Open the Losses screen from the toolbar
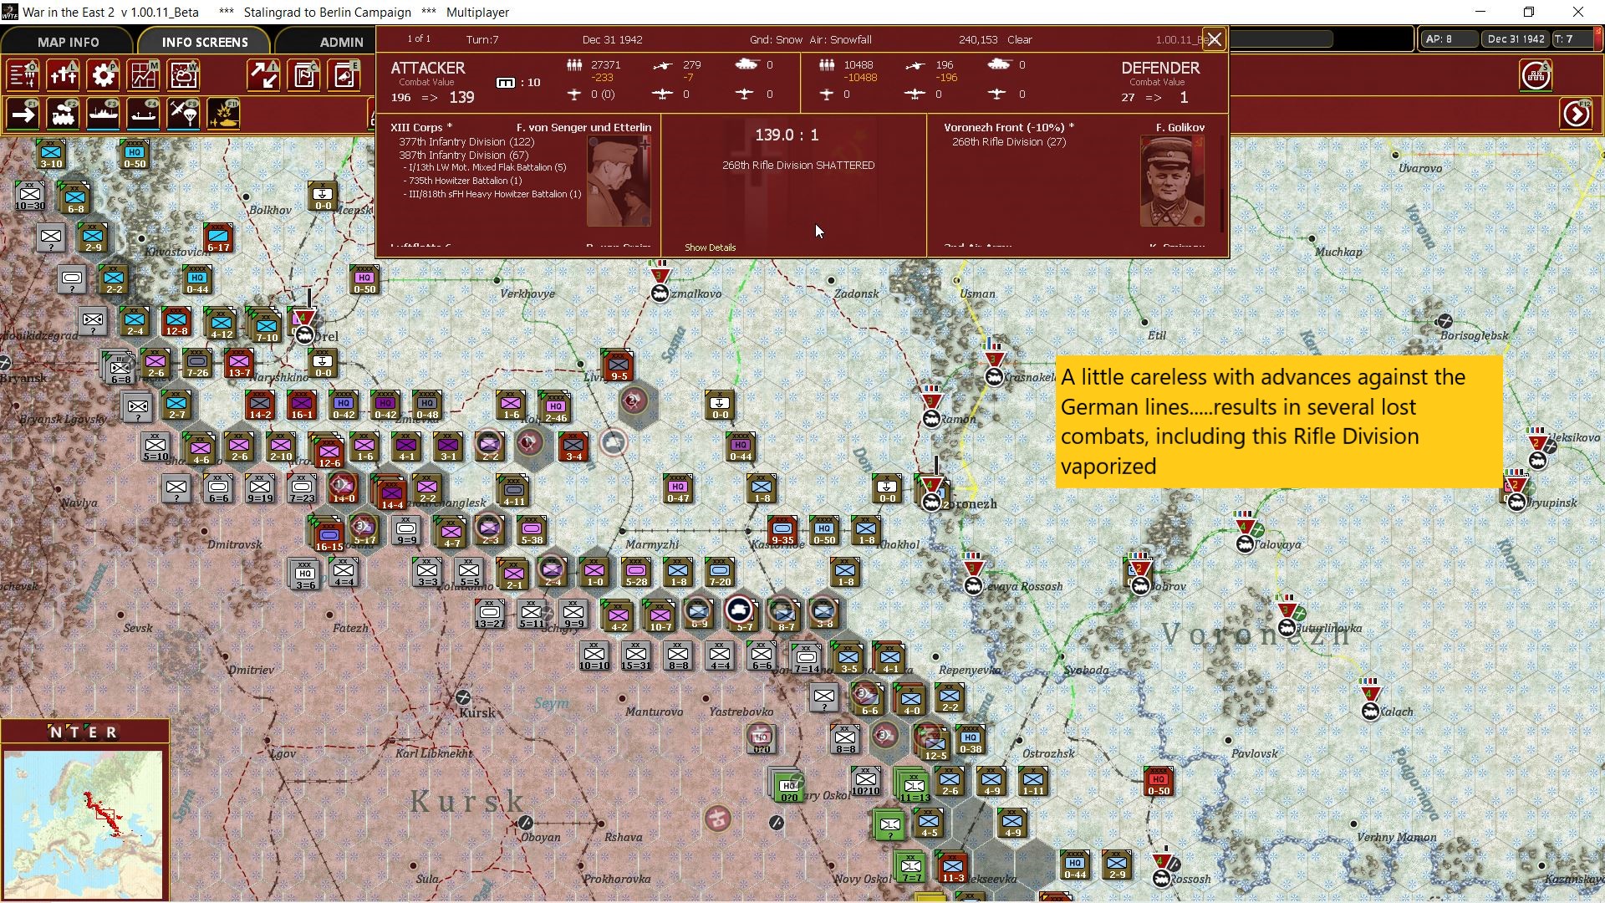 coord(63,75)
